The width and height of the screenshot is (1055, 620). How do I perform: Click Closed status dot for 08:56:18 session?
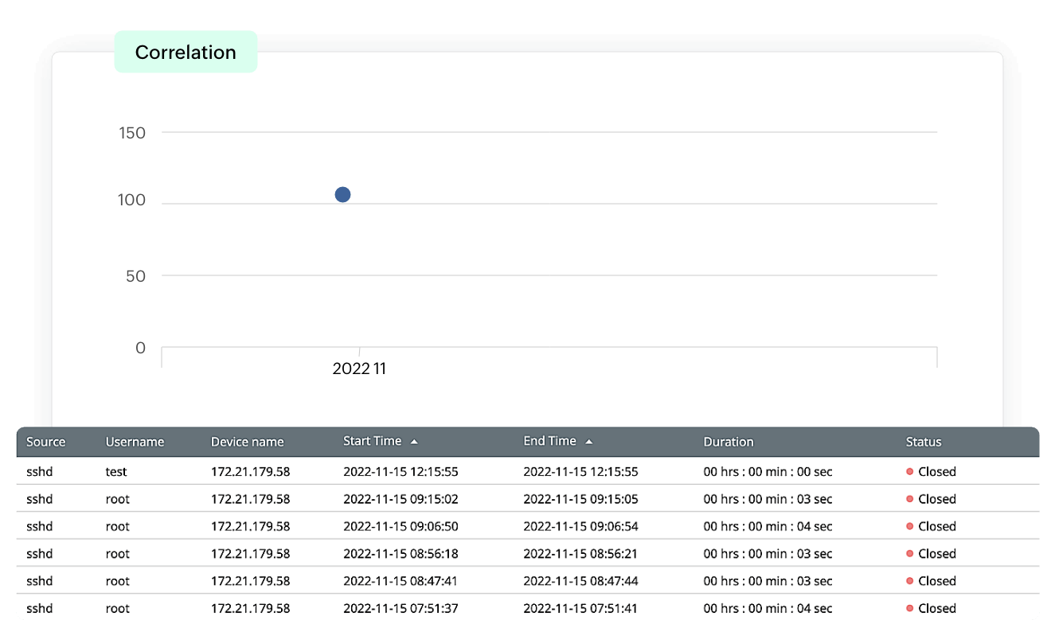click(909, 553)
